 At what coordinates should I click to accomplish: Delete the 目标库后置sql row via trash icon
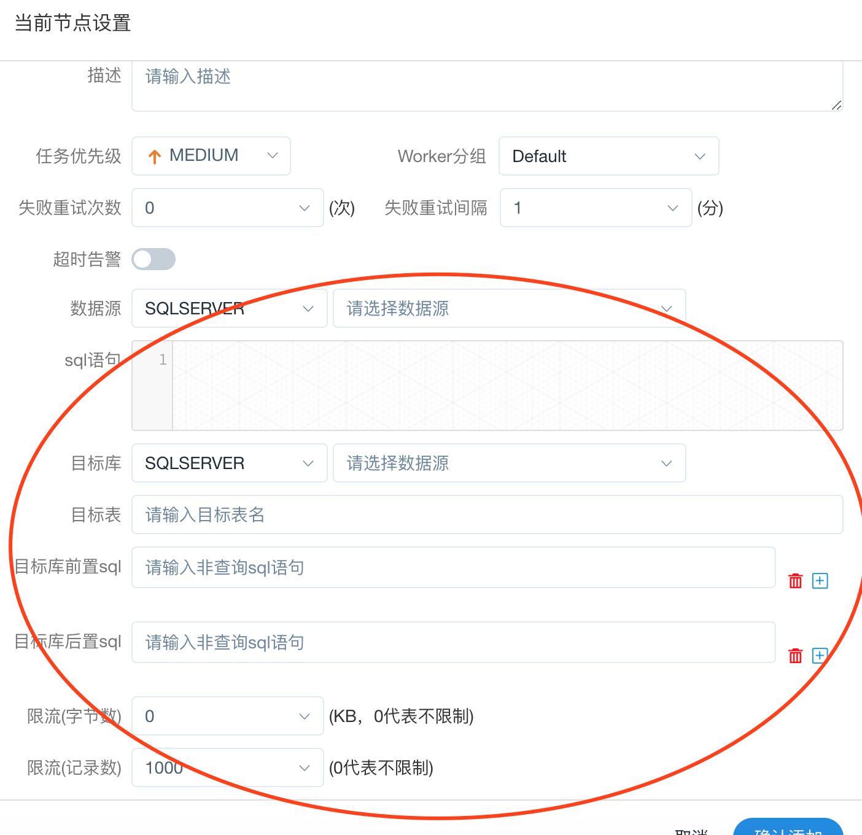(795, 656)
